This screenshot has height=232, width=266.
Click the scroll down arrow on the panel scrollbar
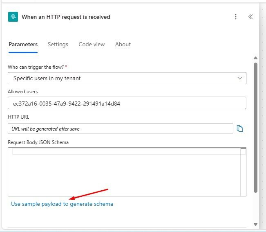[x=255, y=224]
